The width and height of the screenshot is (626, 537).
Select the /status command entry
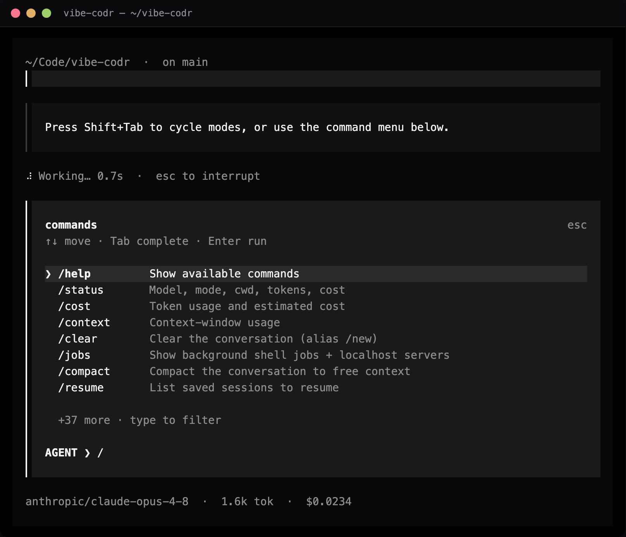coord(316,290)
